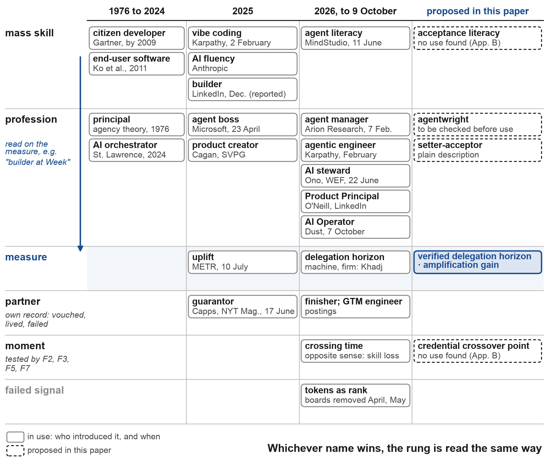Click the 'citizen developer' box

click(137, 38)
